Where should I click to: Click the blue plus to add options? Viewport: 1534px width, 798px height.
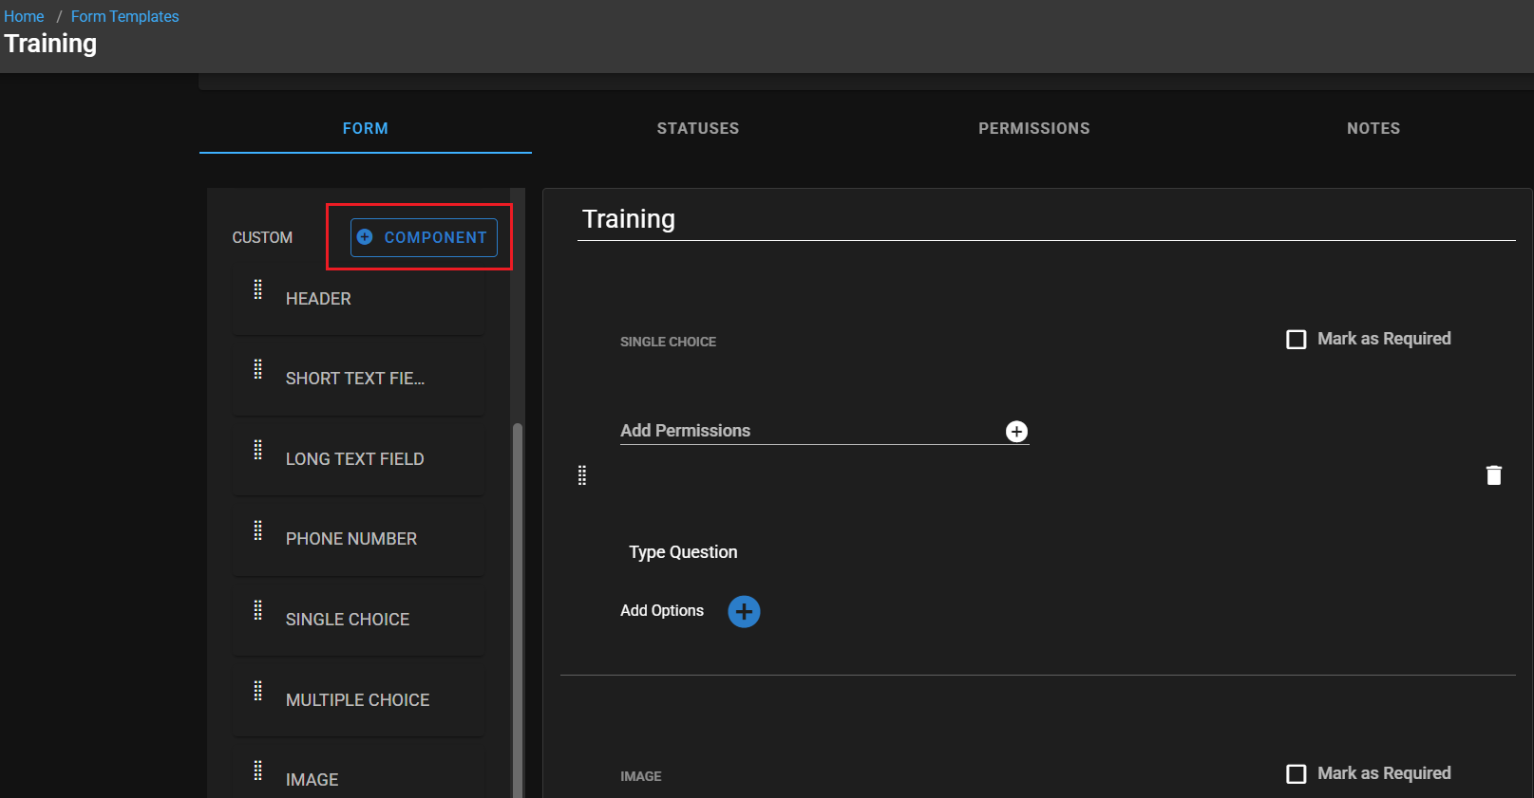pos(744,612)
